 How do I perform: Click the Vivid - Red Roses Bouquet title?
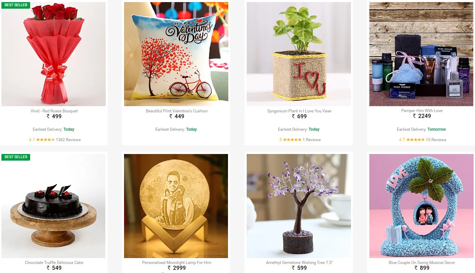[x=54, y=111]
